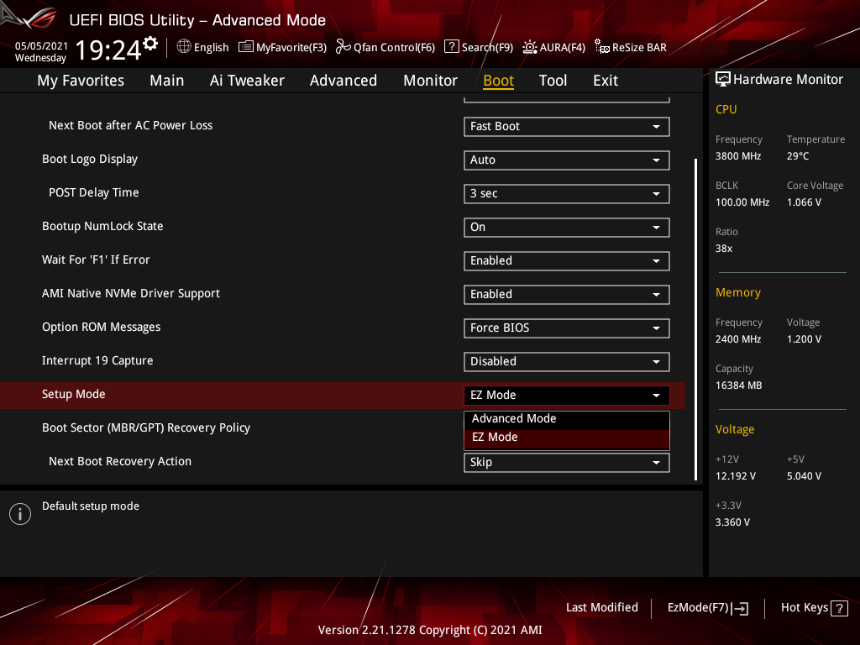Click the 1.066 V core voltage value

pyautogui.click(x=804, y=202)
